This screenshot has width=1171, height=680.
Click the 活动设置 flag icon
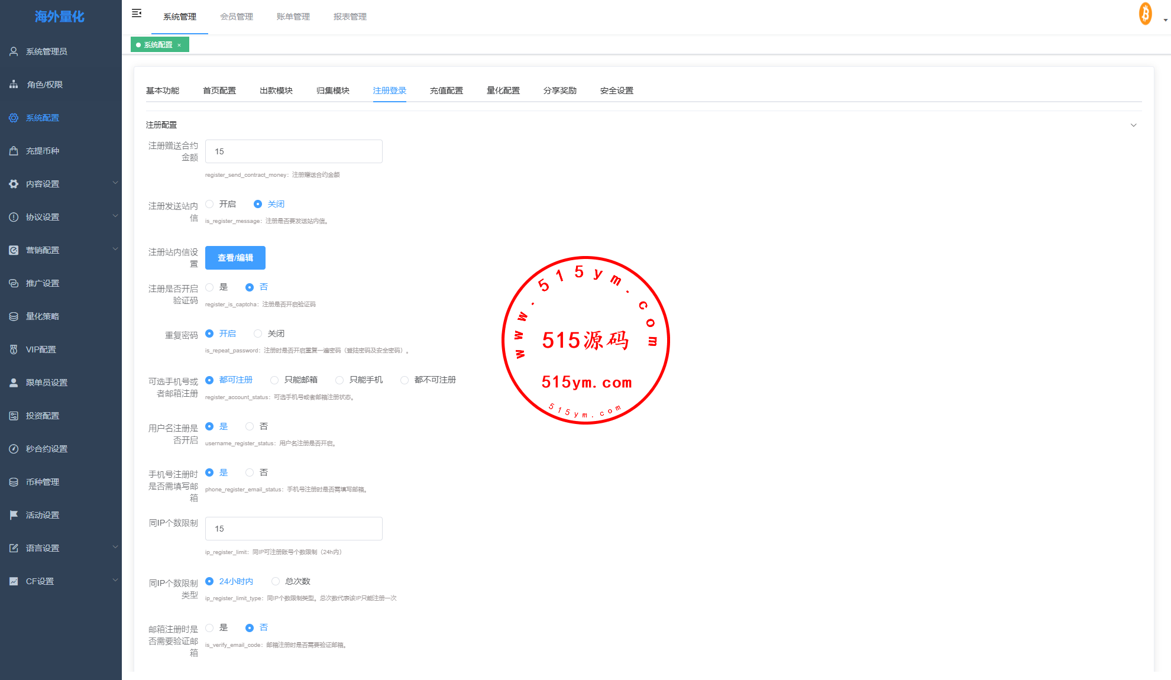pyautogui.click(x=14, y=515)
